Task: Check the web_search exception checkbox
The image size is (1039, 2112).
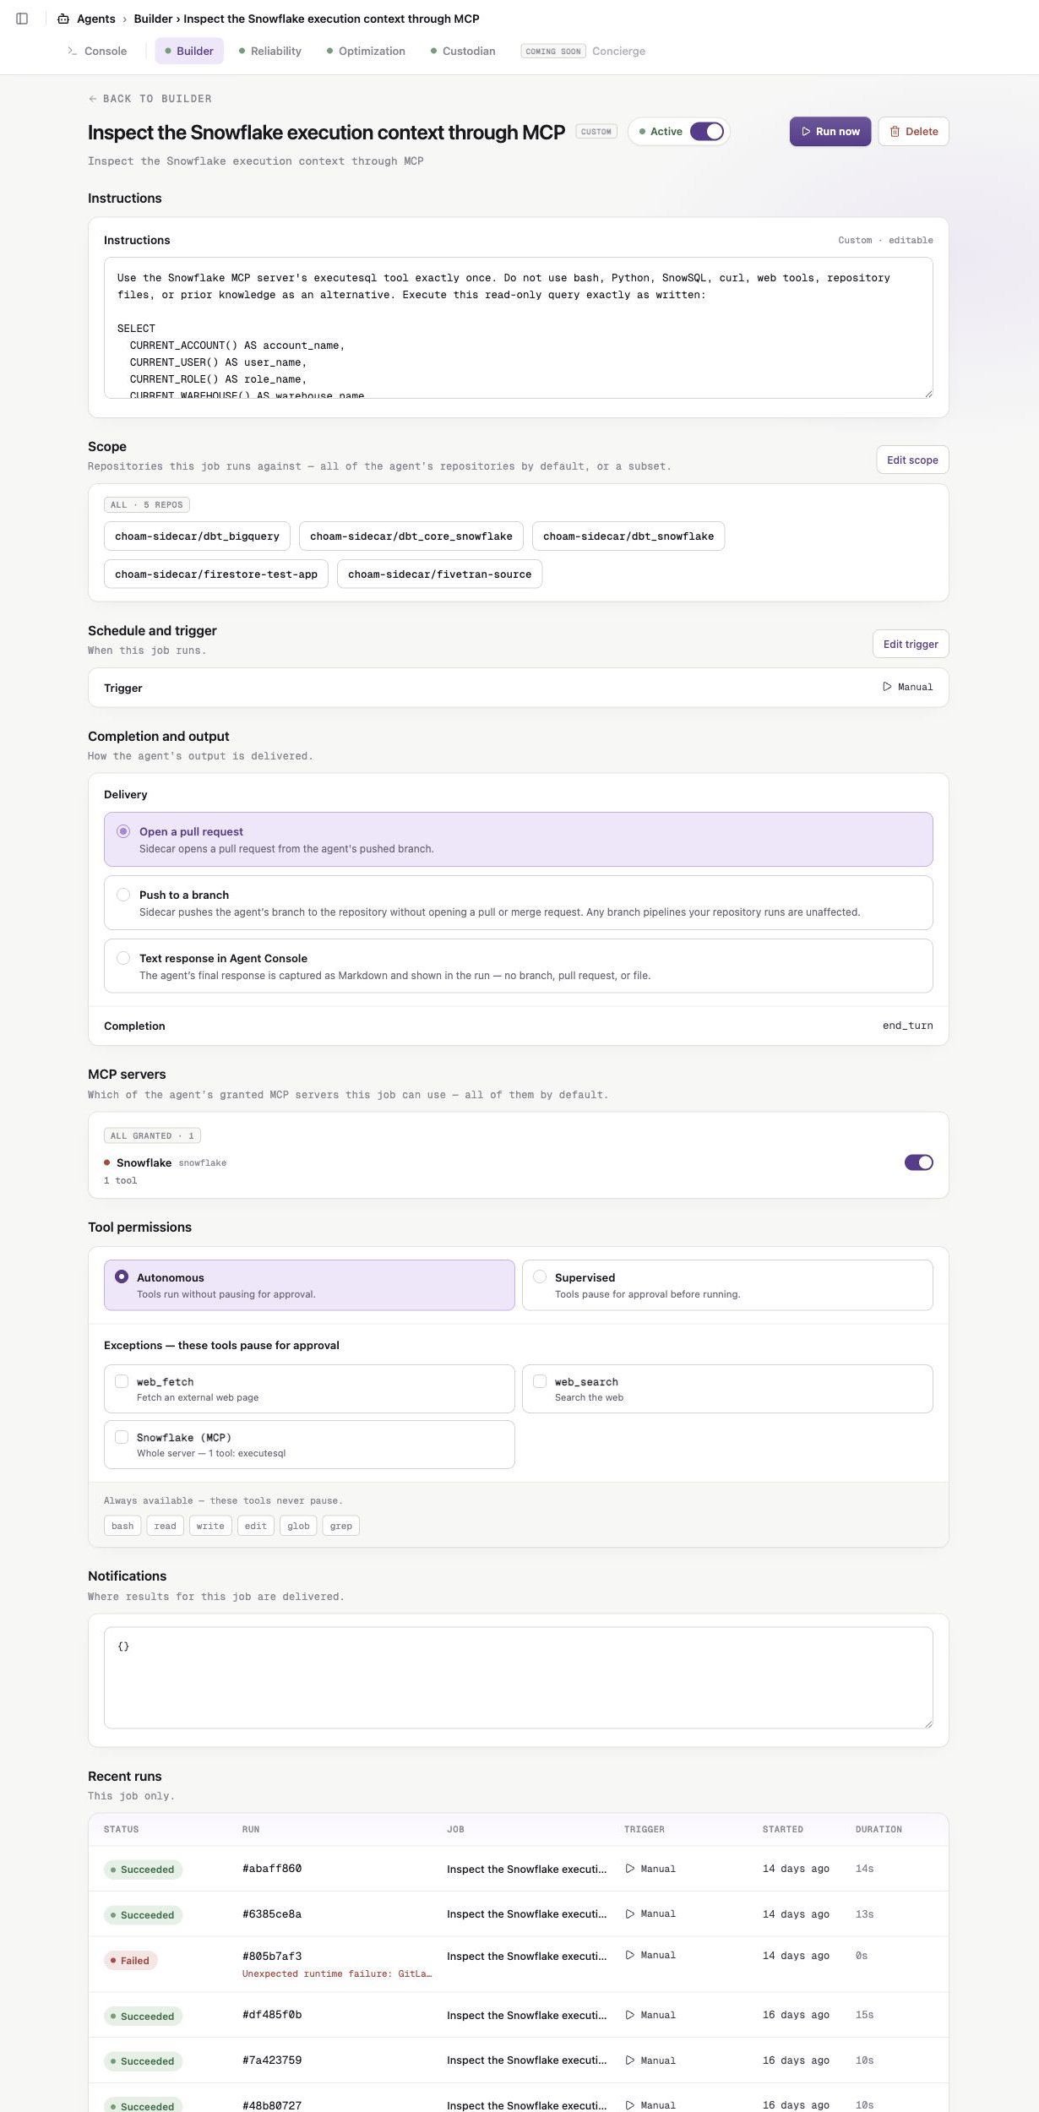Action: pos(540,1381)
